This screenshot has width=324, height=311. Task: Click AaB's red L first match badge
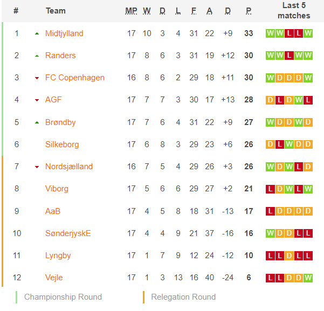pyautogui.click(x=270, y=211)
